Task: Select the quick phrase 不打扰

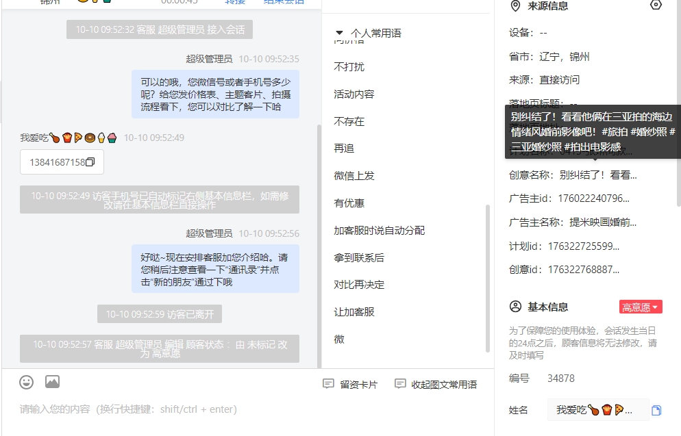Action: [x=349, y=67]
